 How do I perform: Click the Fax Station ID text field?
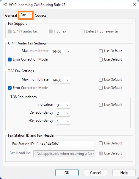(x=66, y=143)
